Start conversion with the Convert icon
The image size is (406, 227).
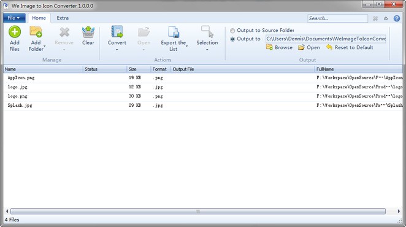(117, 32)
